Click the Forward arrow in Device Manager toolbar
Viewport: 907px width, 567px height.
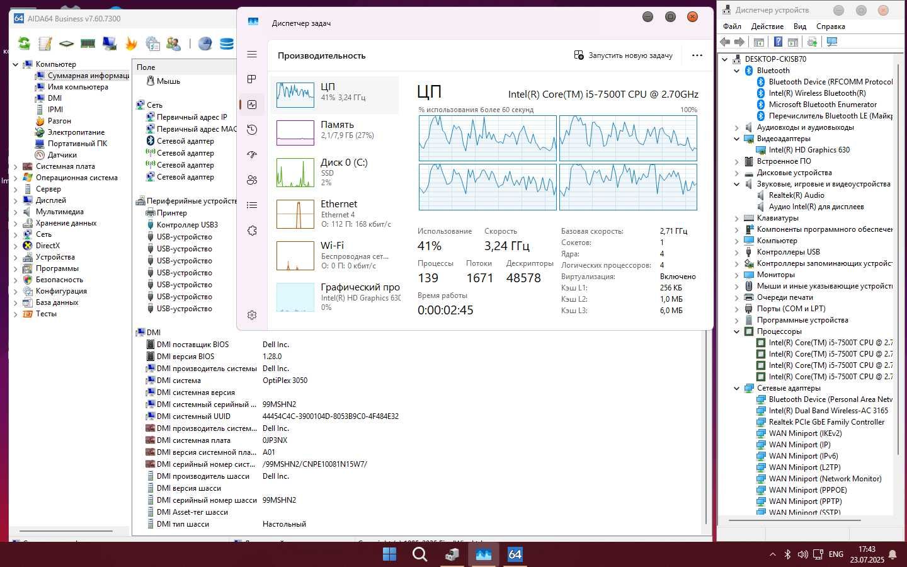[739, 42]
